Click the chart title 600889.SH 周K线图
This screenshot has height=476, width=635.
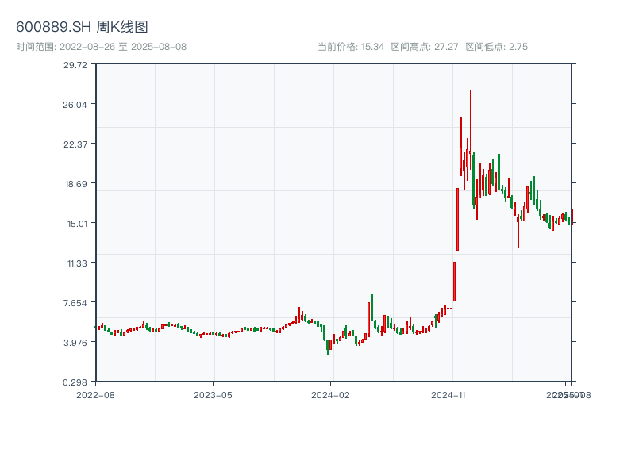tap(82, 27)
